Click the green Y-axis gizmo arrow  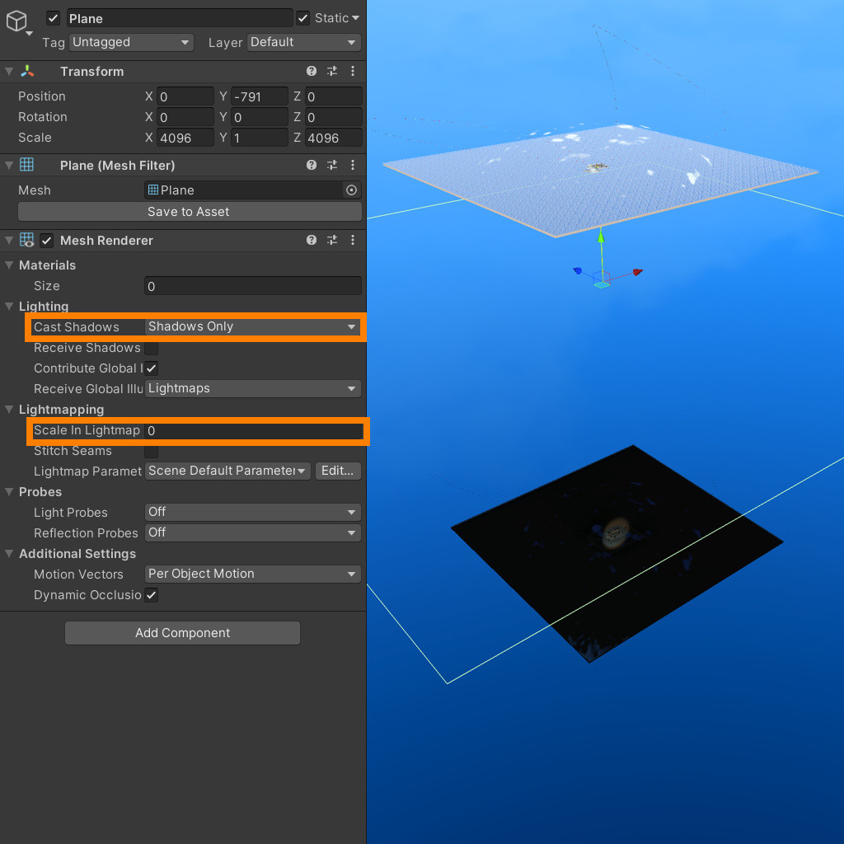(x=601, y=236)
